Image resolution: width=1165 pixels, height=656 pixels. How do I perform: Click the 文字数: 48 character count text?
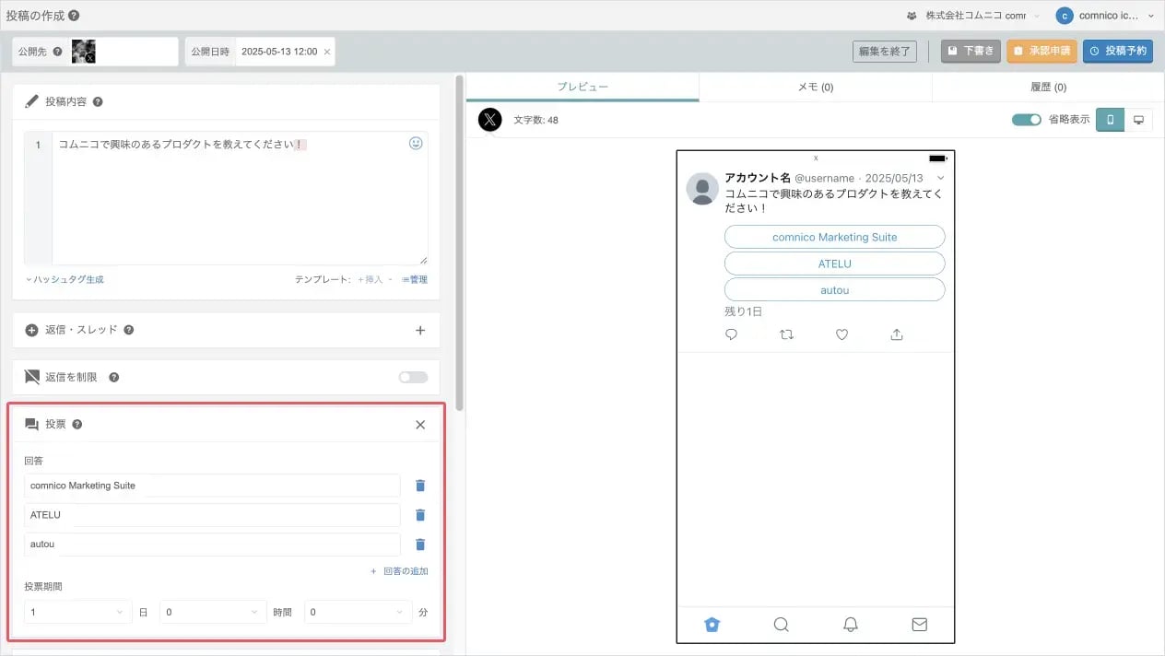535,120
